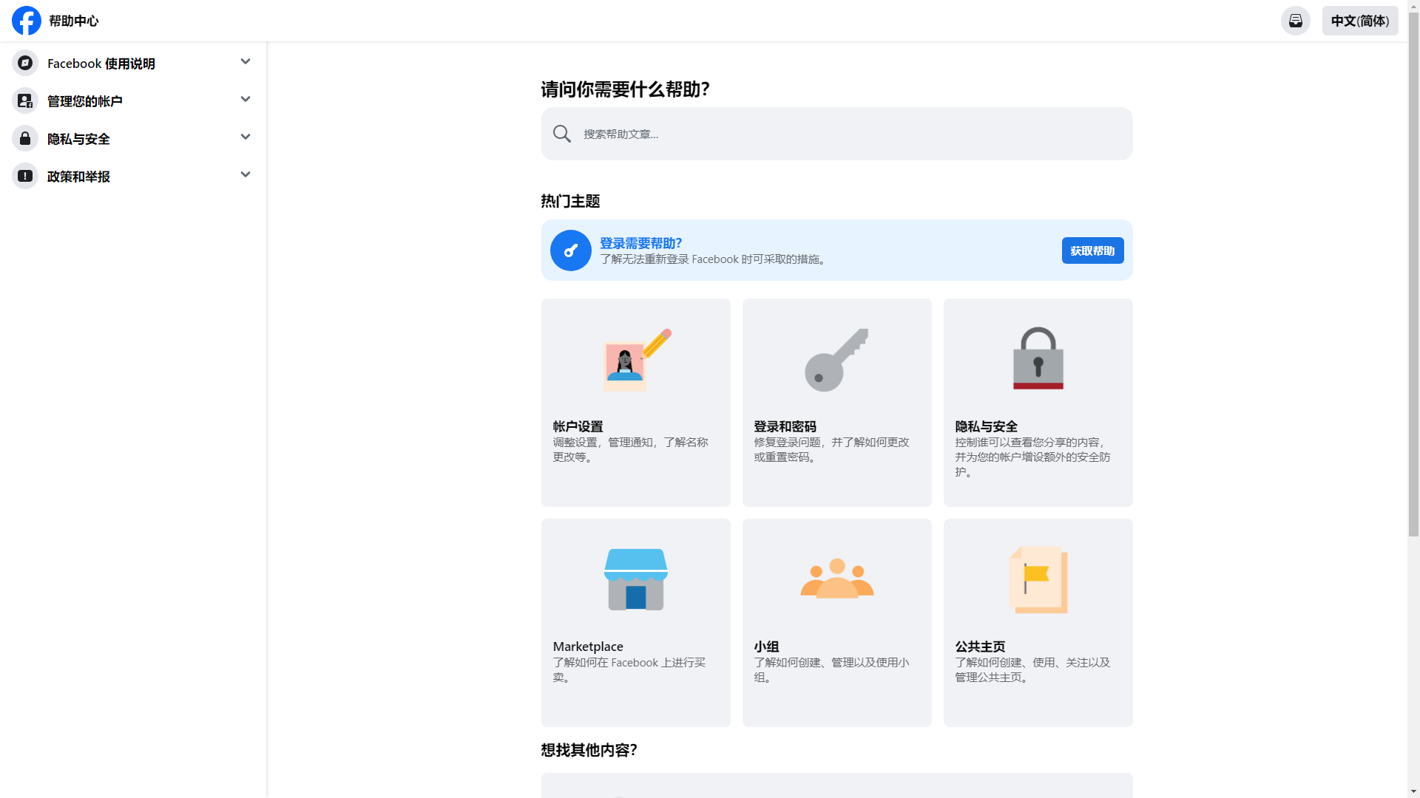Open the 中文(简体) language selector
Screen dimensions: 1420x798
[1360, 21]
